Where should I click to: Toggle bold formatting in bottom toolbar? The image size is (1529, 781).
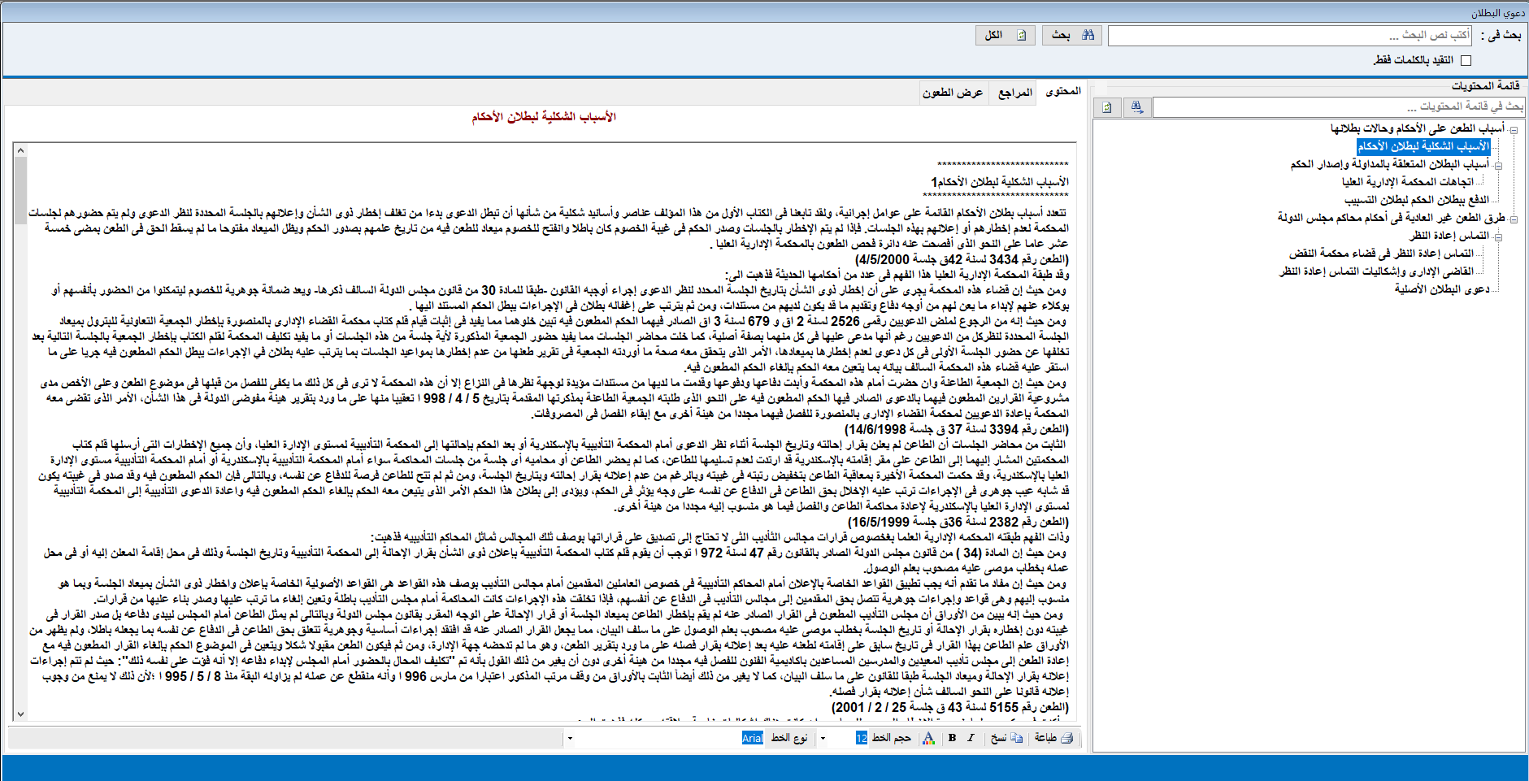952,738
